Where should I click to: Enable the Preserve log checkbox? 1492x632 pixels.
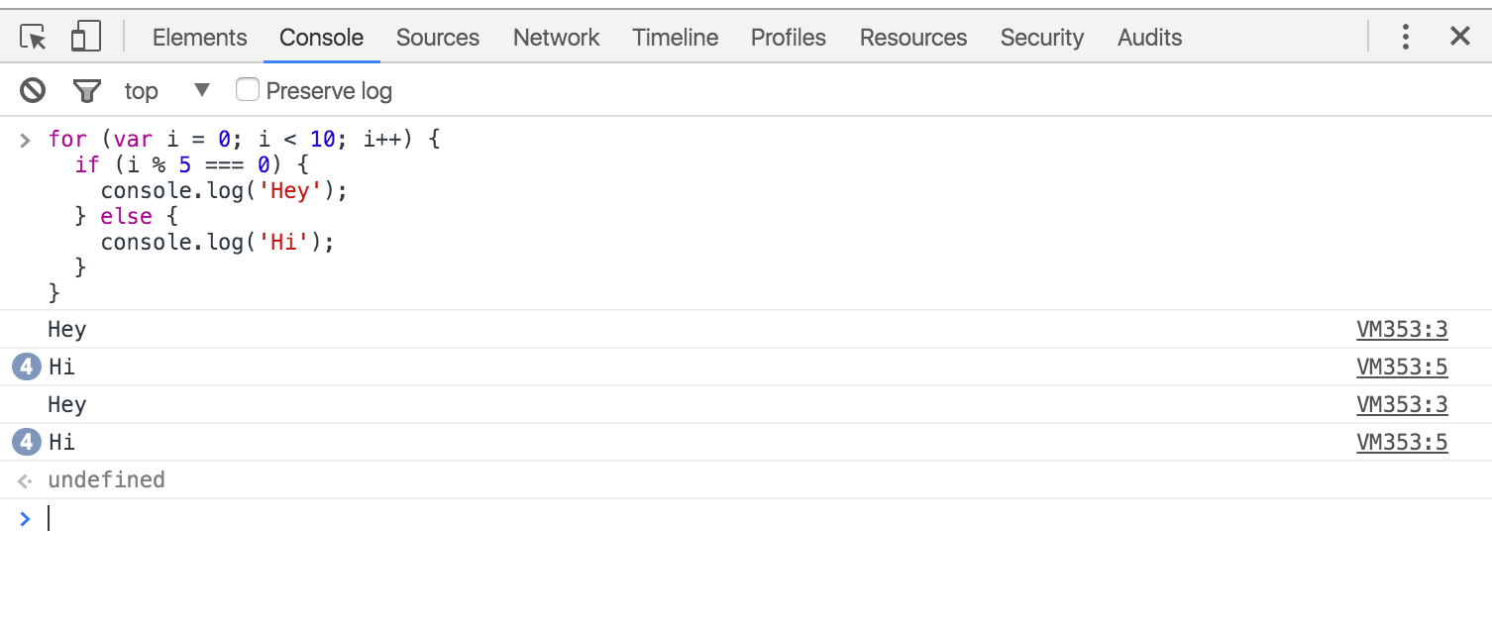pyautogui.click(x=248, y=90)
